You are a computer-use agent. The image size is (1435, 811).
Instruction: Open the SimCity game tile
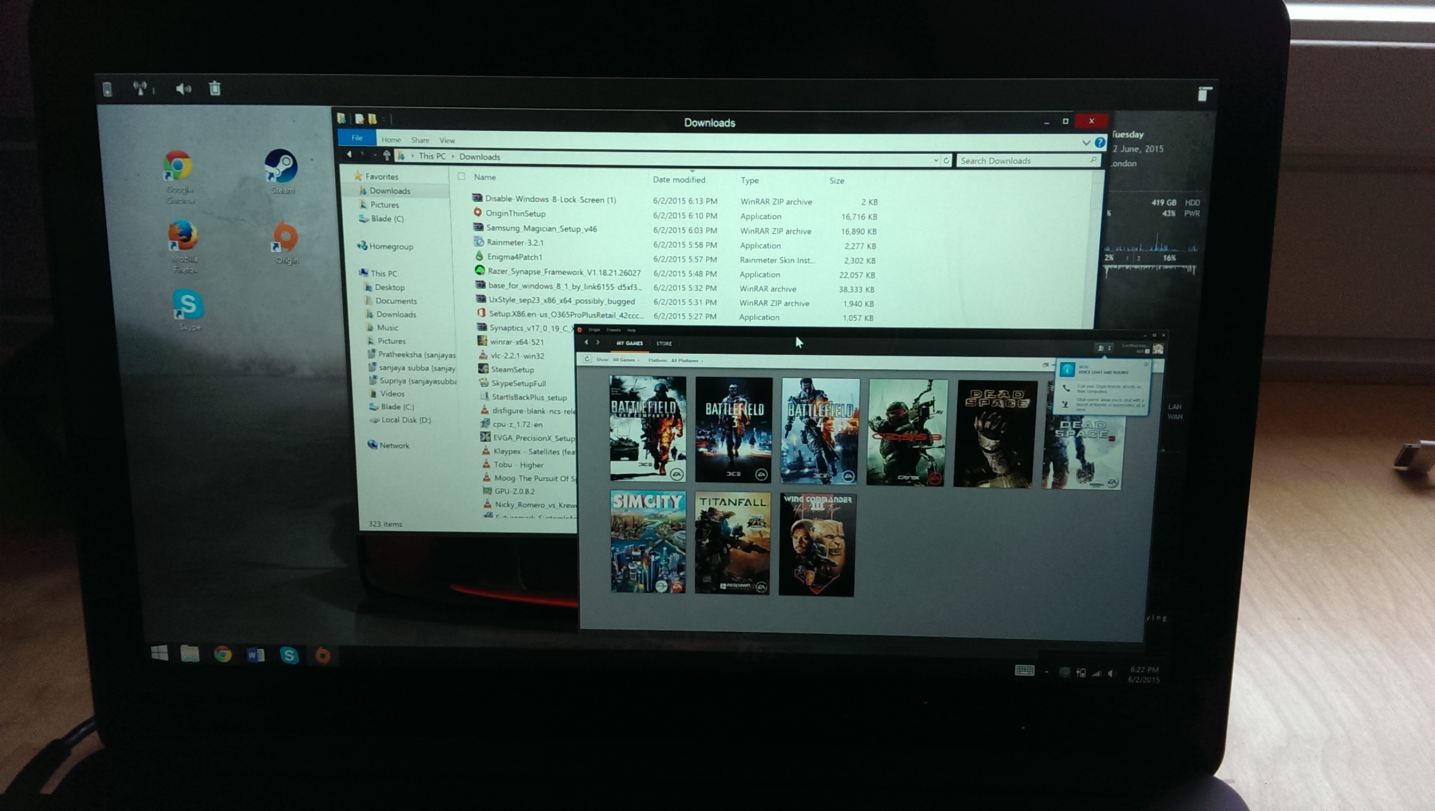[x=648, y=542]
